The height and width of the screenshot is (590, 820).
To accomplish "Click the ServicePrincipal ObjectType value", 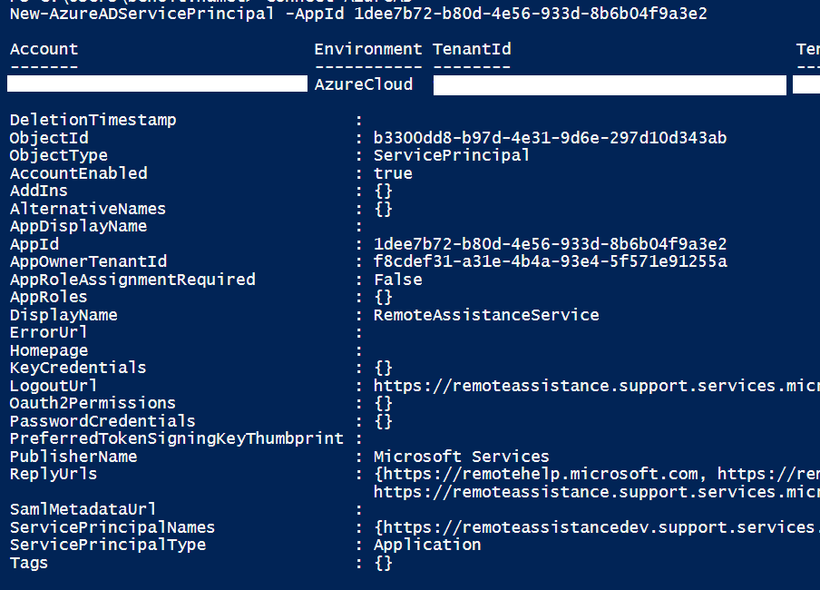I will click(x=452, y=155).
